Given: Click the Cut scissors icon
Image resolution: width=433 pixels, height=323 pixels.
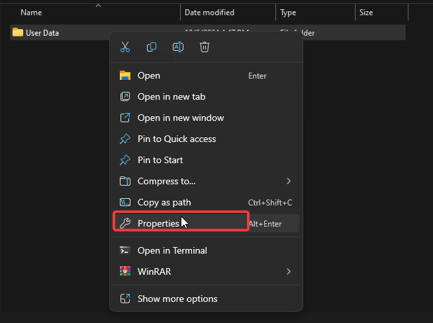Looking at the screenshot, I should [125, 47].
